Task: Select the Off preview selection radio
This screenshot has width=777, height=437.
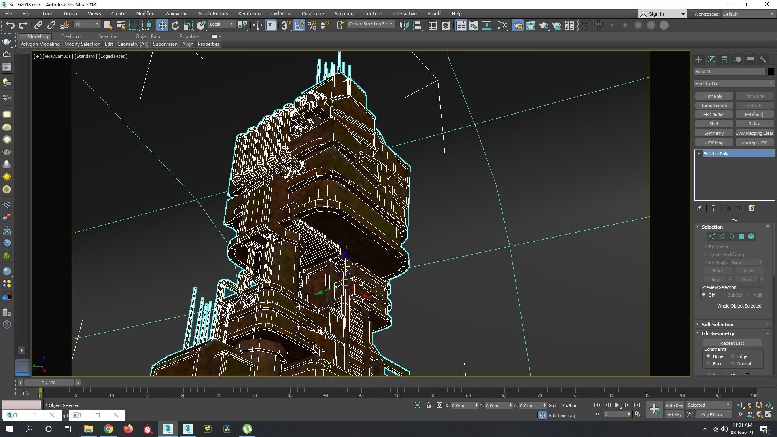Action: point(704,295)
